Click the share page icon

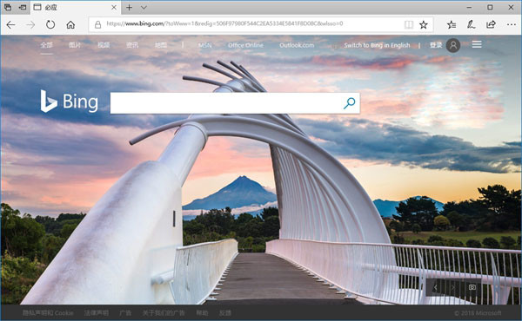point(491,24)
